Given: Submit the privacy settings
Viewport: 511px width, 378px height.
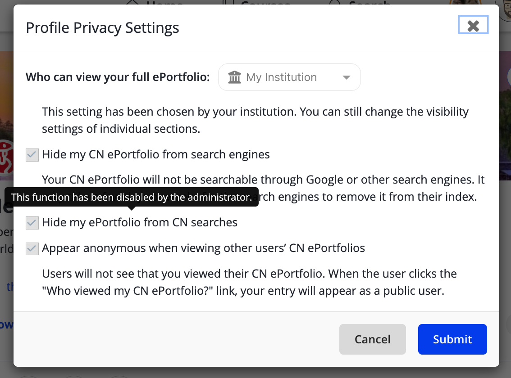Looking at the screenshot, I should click(x=452, y=339).
